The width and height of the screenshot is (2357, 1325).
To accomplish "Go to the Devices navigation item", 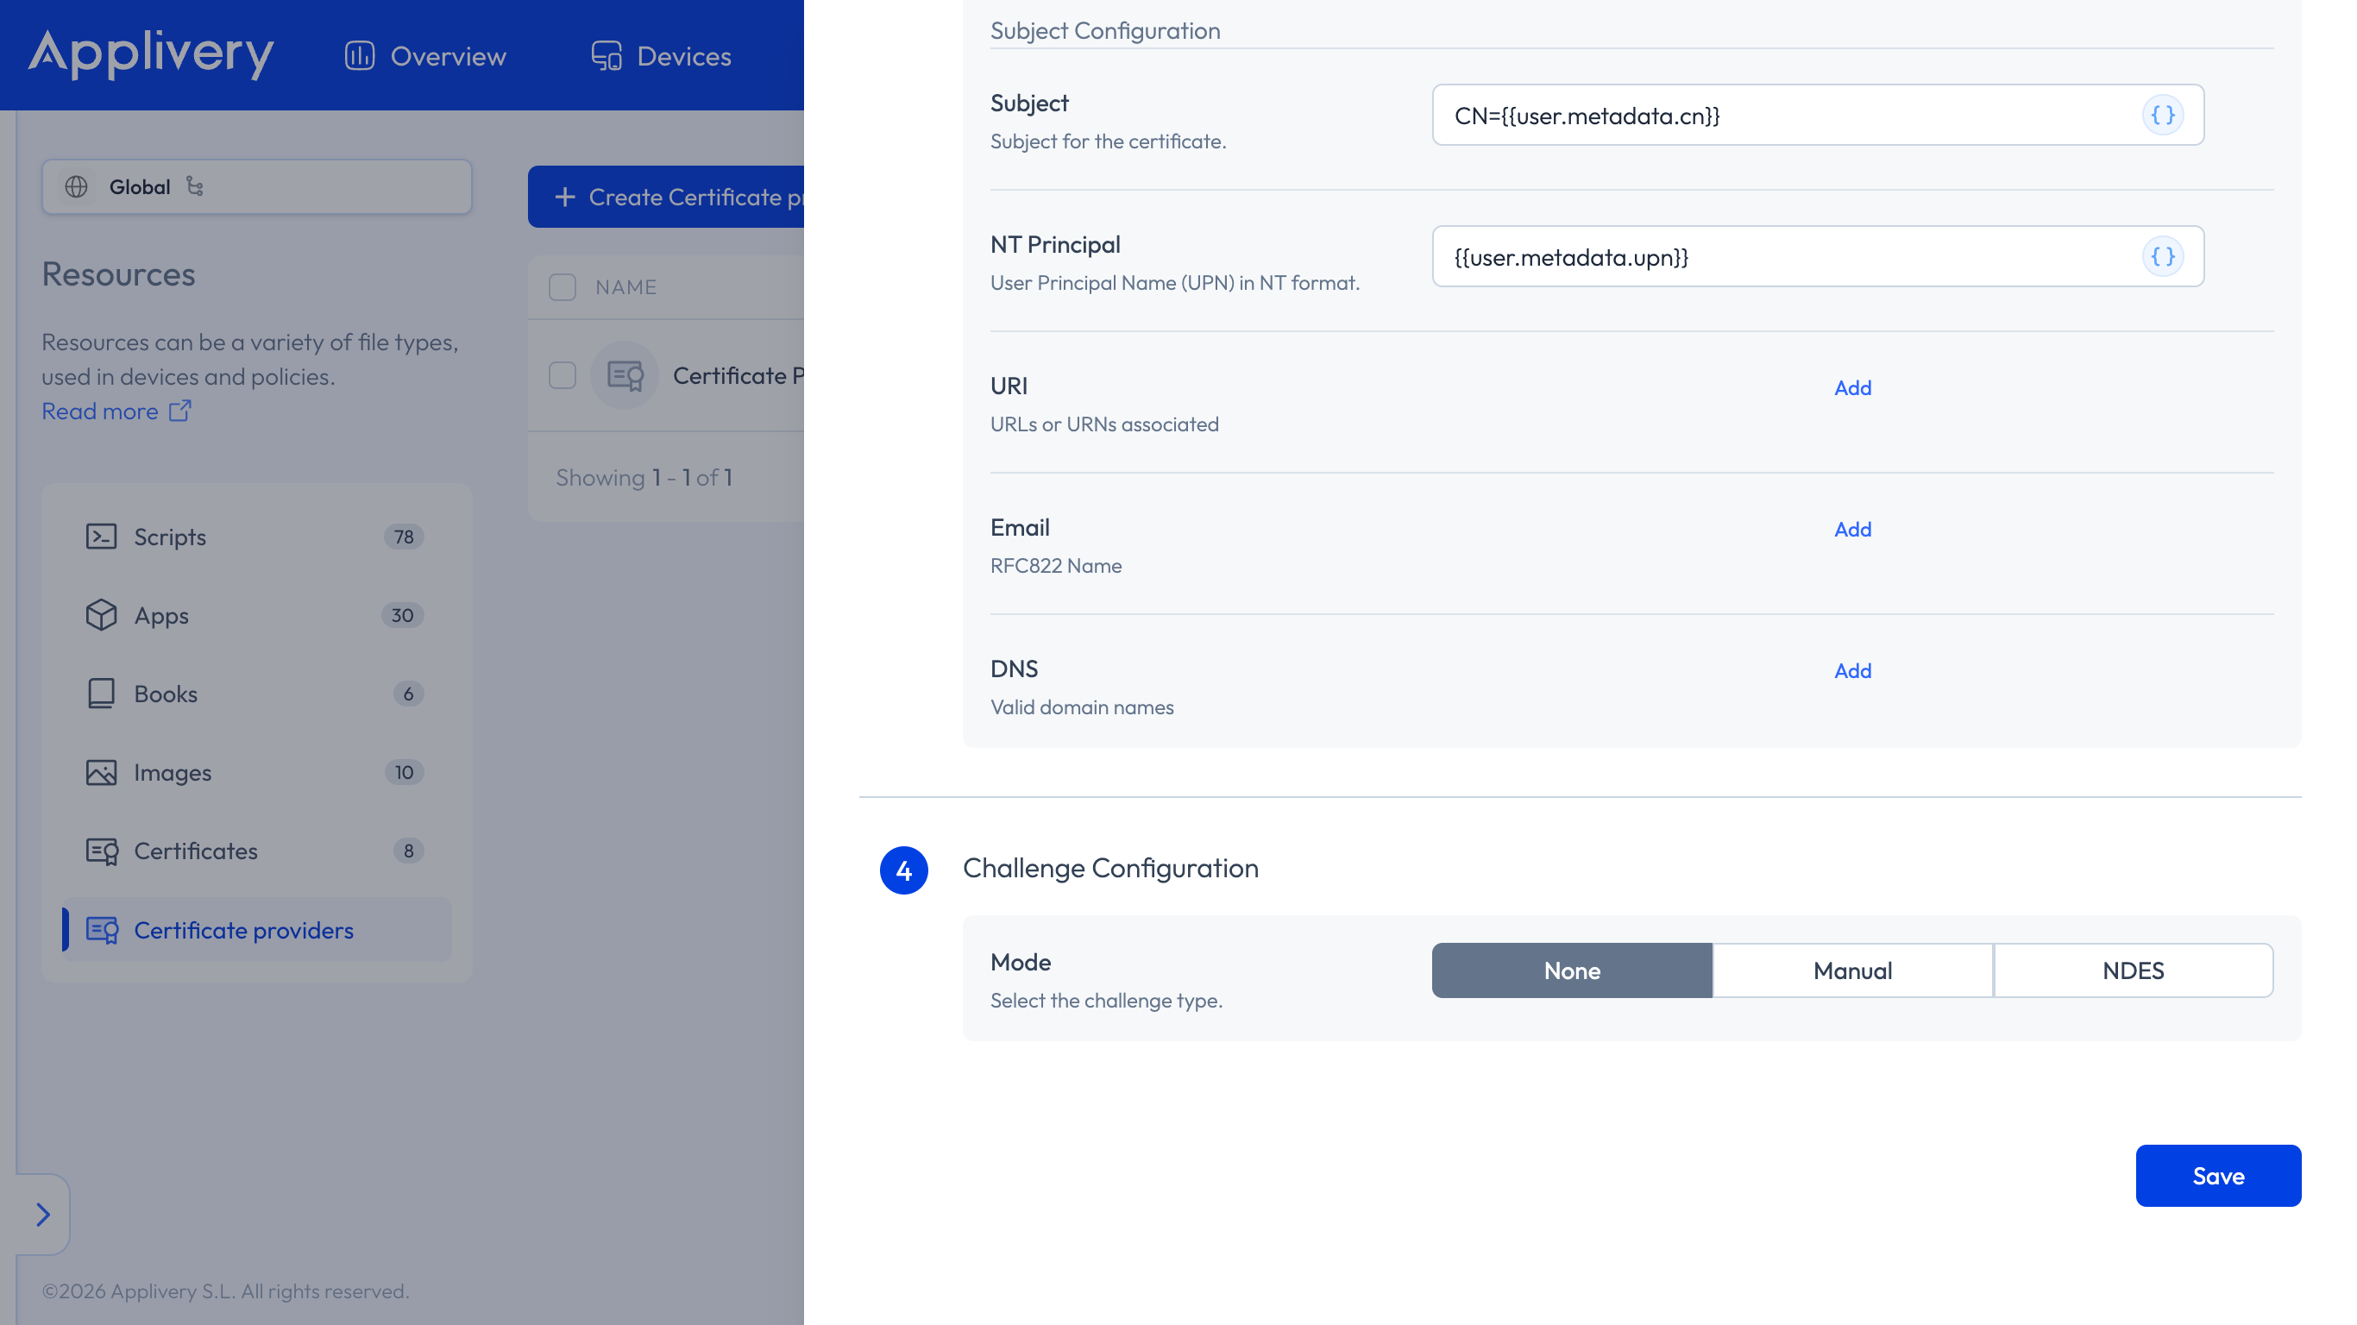I will pyautogui.click(x=661, y=56).
